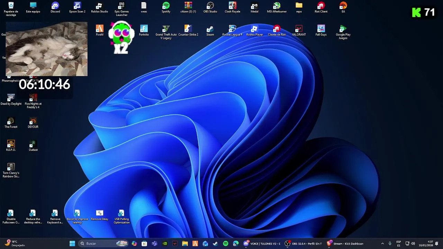Select the Spotify desktop shortcut
Image resolution: width=443 pixels, height=249 pixels.
(166, 8)
